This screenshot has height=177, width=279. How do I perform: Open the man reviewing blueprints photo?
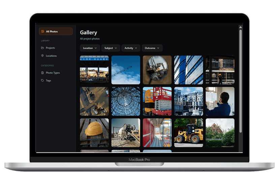click(220, 101)
